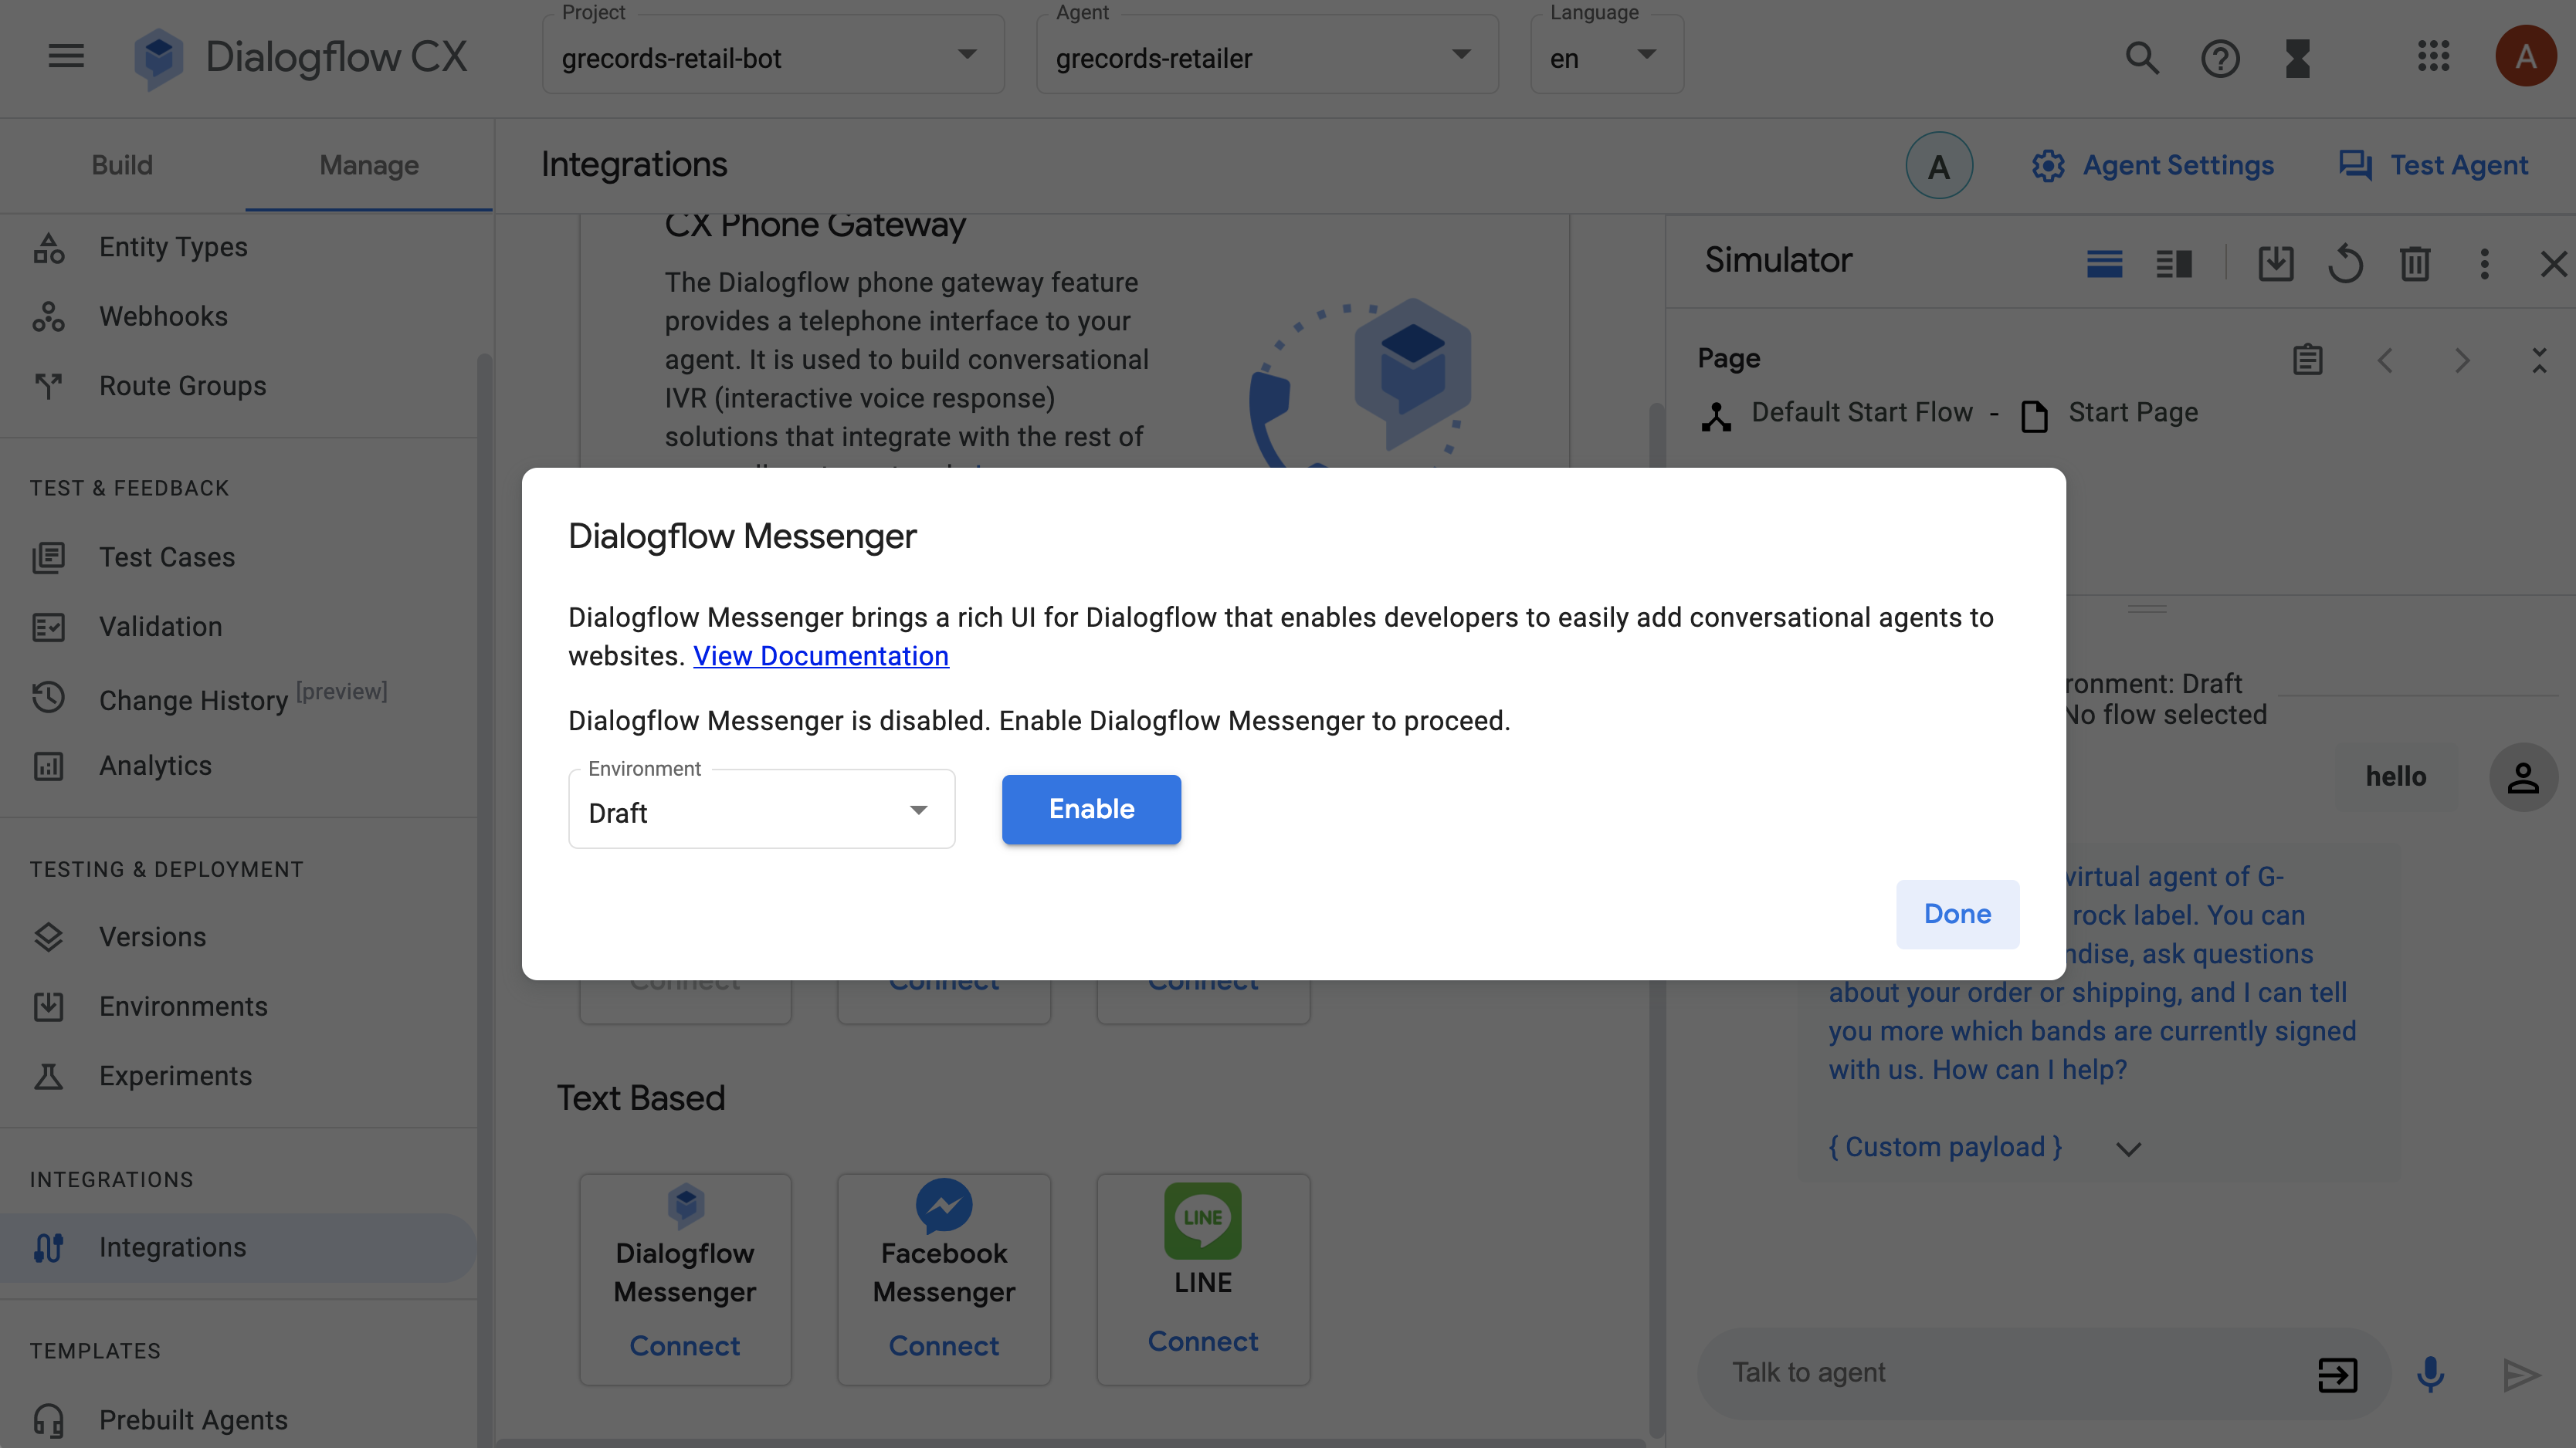This screenshot has height=1448, width=2576.
Task: Expand the Environment dropdown in dialog
Action: (x=917, y=811)
